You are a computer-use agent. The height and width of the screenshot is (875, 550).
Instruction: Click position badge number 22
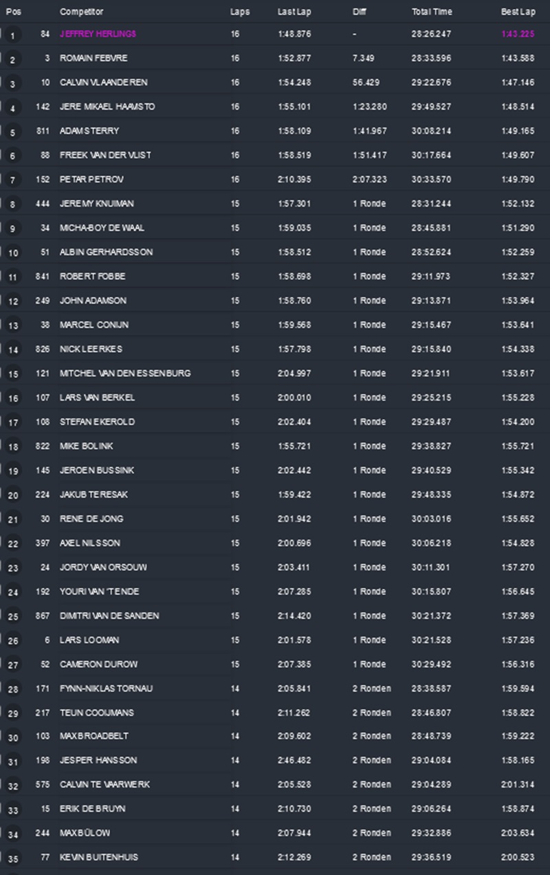(13, 544)
